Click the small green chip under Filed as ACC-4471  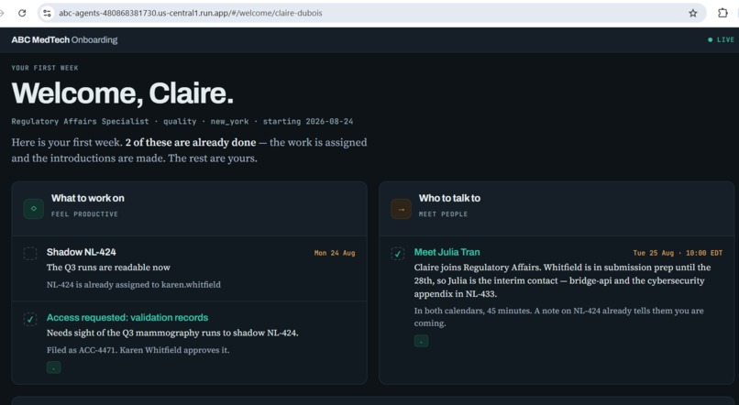(x=54, y=367)
